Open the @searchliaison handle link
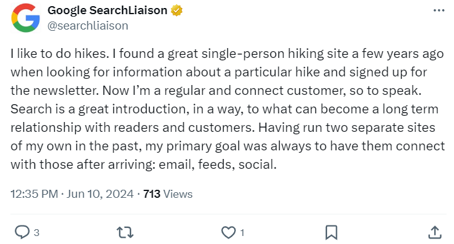Screen dimensions: 454x244 tap(87, 26)
